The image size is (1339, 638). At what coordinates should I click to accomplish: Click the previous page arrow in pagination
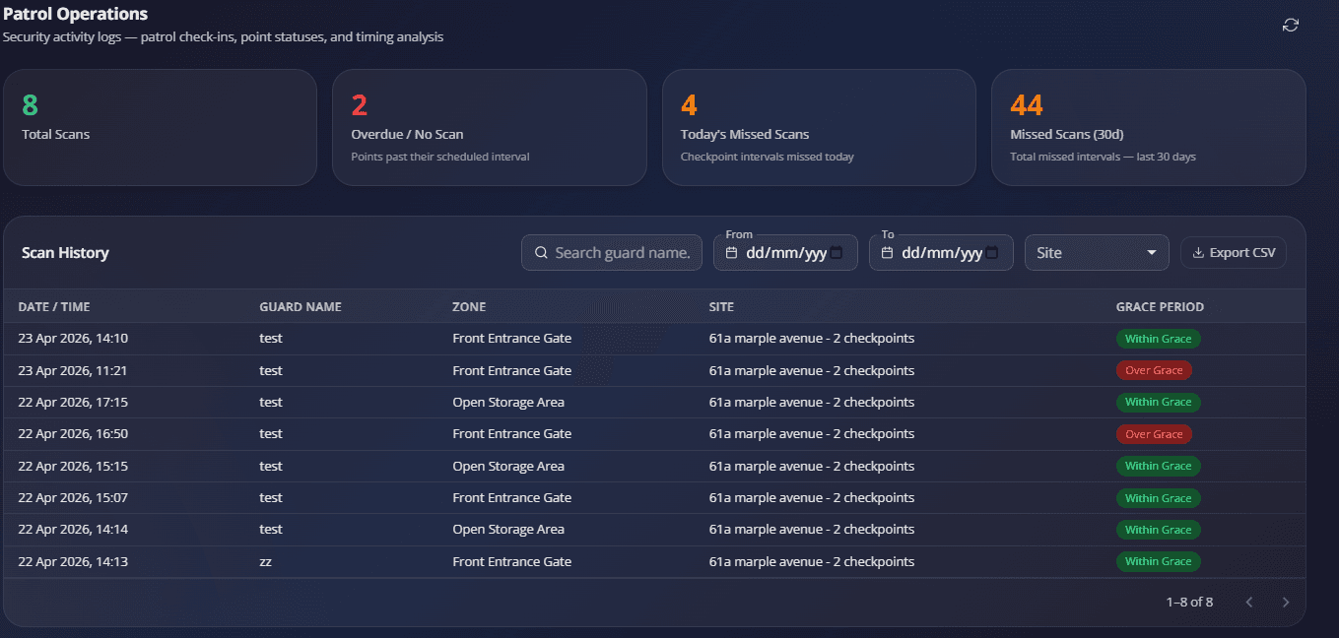(x=1249, y=602)
